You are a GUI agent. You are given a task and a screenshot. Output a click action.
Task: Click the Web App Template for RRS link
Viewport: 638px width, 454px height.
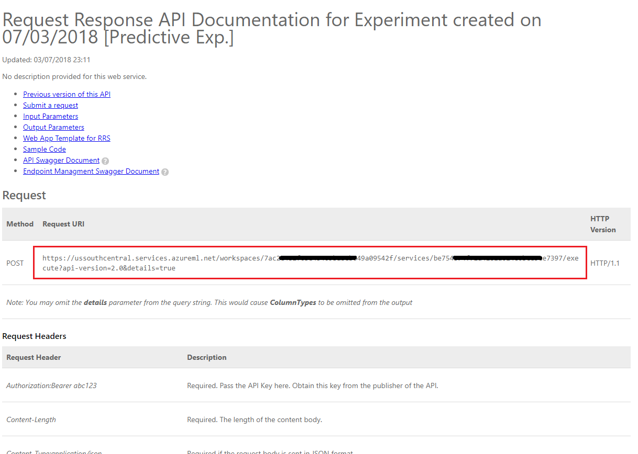coord(67,138)
